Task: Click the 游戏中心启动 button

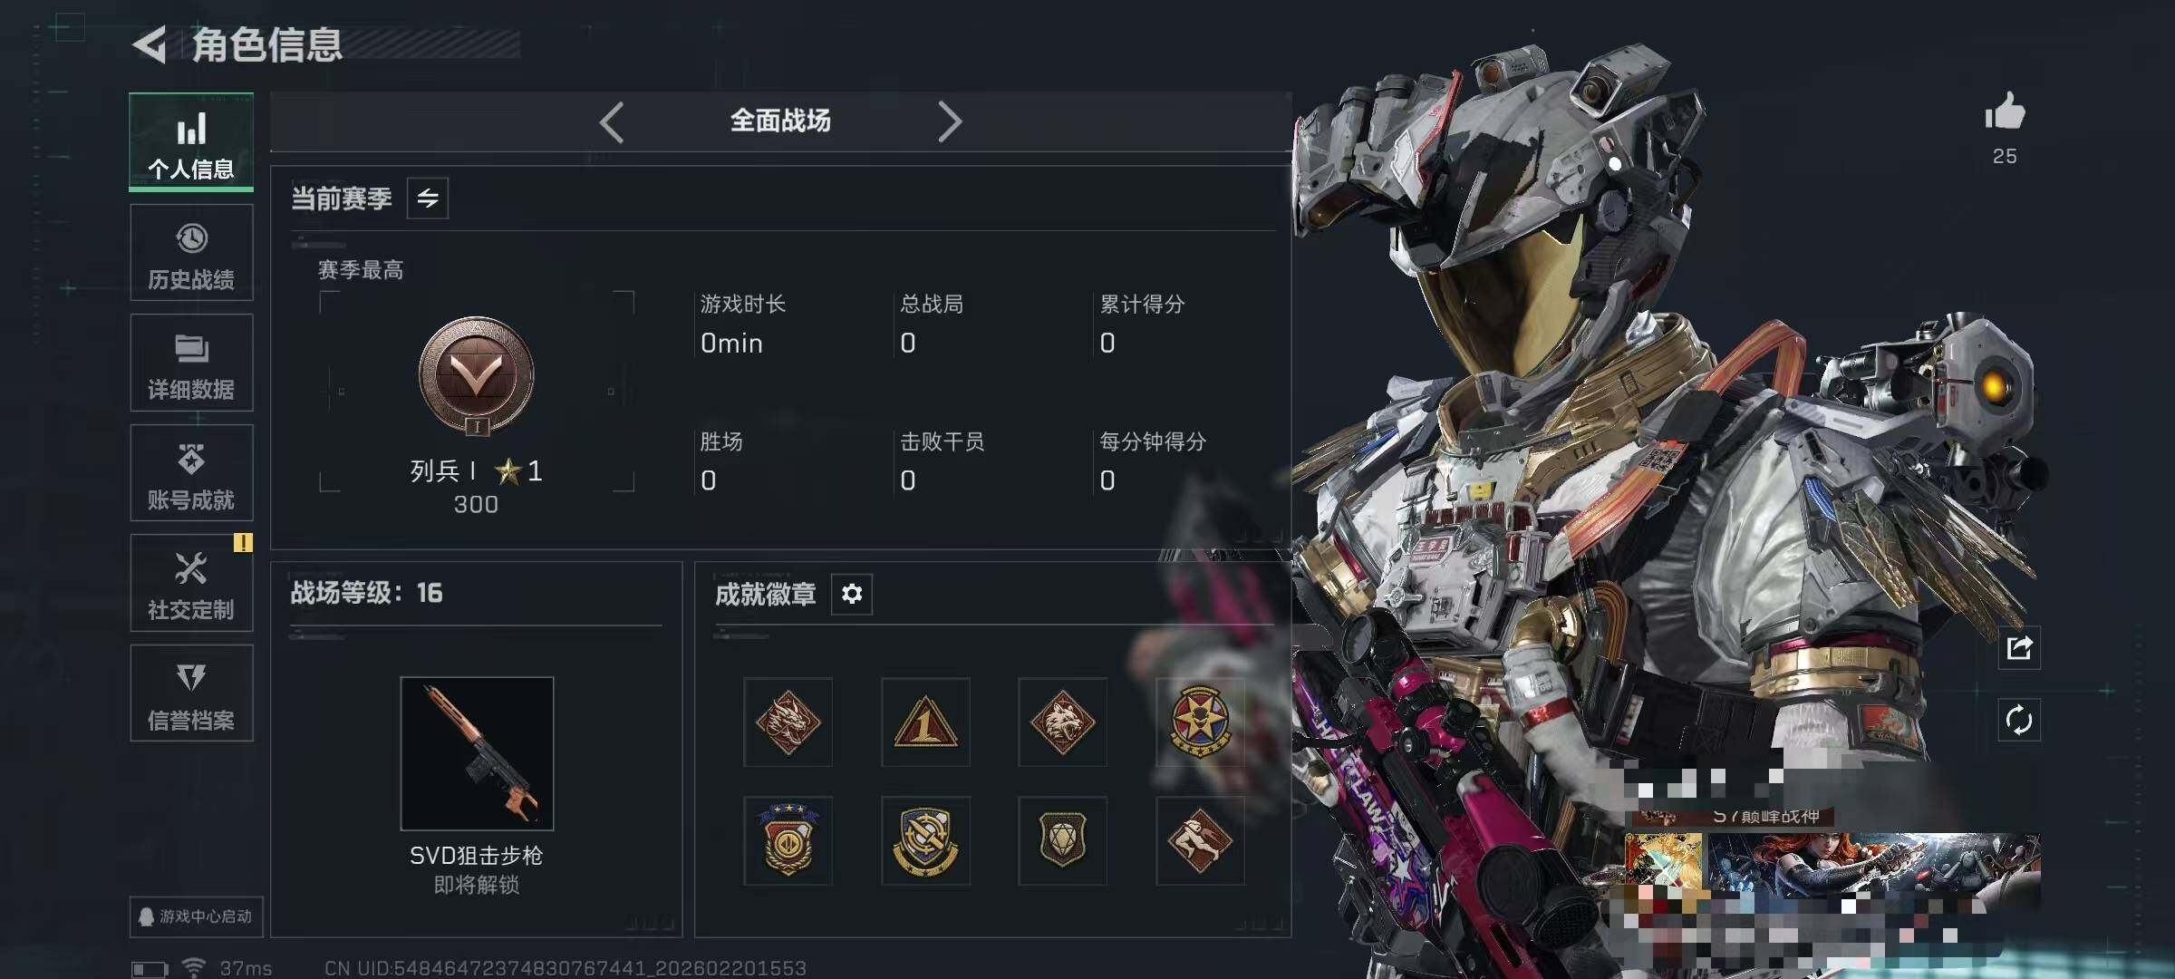Action: click(x=196, y=916)
